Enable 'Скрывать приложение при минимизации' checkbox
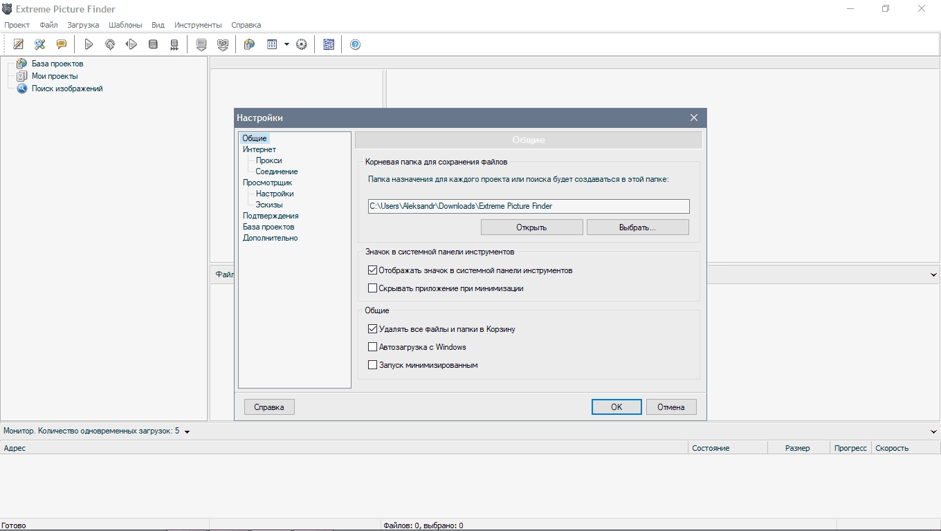941x531 pixels. [x=372, y=288]
